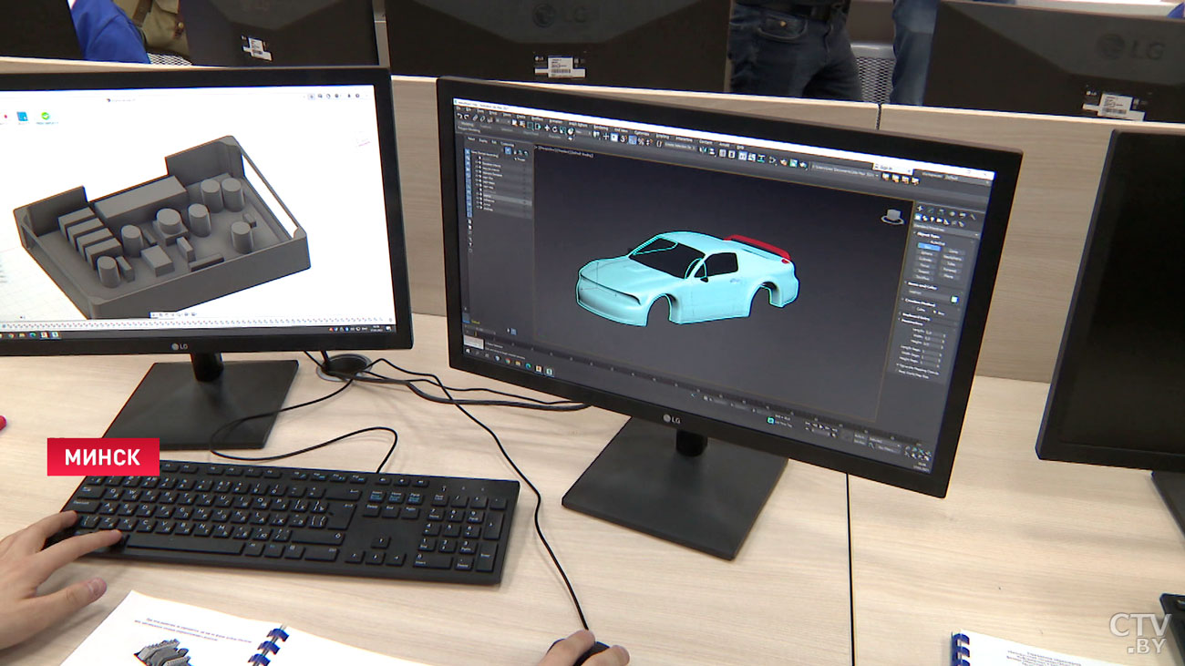Click the Play Animation button
Viewport: 1185px width, 666px height.
[820, 426]
